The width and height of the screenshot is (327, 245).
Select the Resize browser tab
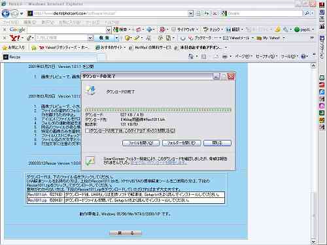pyautogui.click(x=50, y=57)
